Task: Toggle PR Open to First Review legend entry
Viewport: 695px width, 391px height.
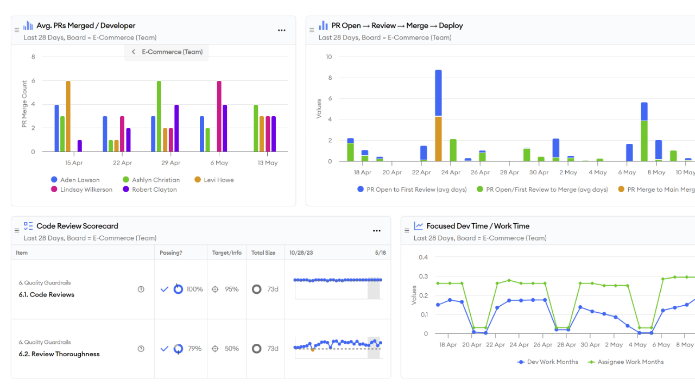Action: [x=412, y=190]
